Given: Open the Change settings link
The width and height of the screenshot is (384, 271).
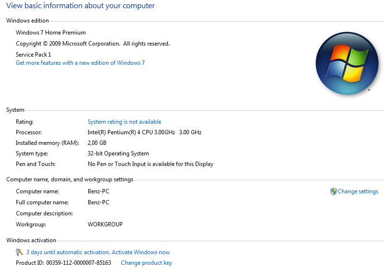Looking at the screenshot, I should coord(358,191).
